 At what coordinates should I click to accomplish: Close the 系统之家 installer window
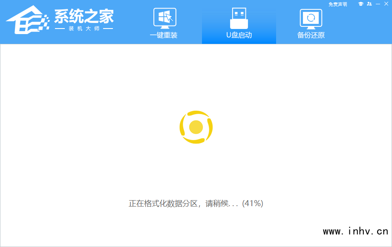(386, 4)
